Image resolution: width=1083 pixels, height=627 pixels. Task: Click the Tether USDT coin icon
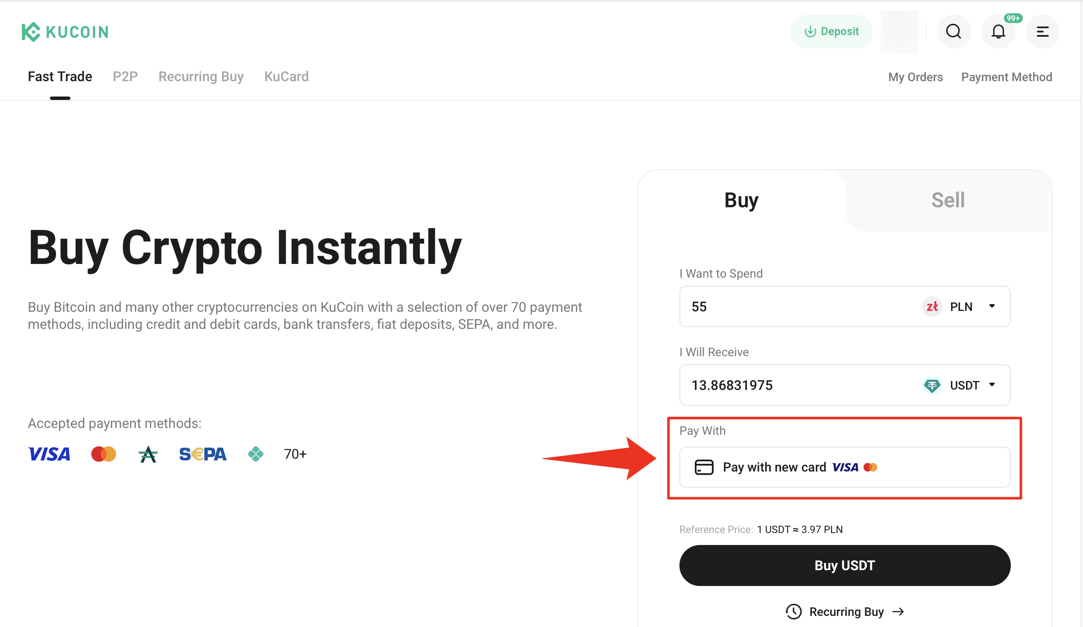pyautogui.click(x=932, y=385)
